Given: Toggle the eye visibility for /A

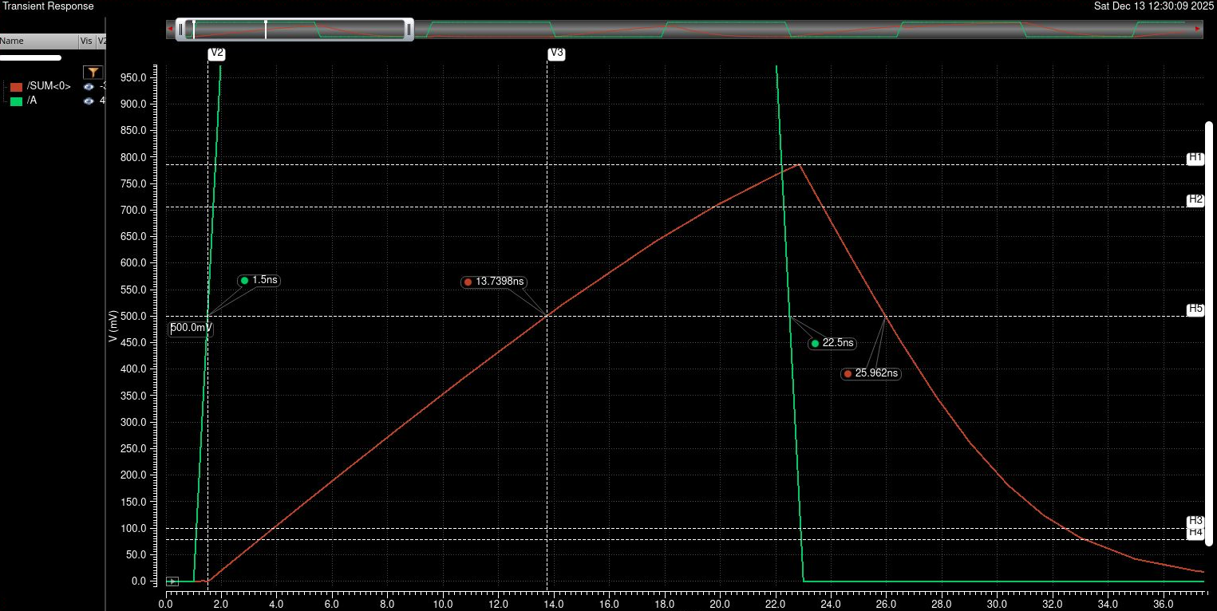Looking at the screenshot, I should (88, 101).
